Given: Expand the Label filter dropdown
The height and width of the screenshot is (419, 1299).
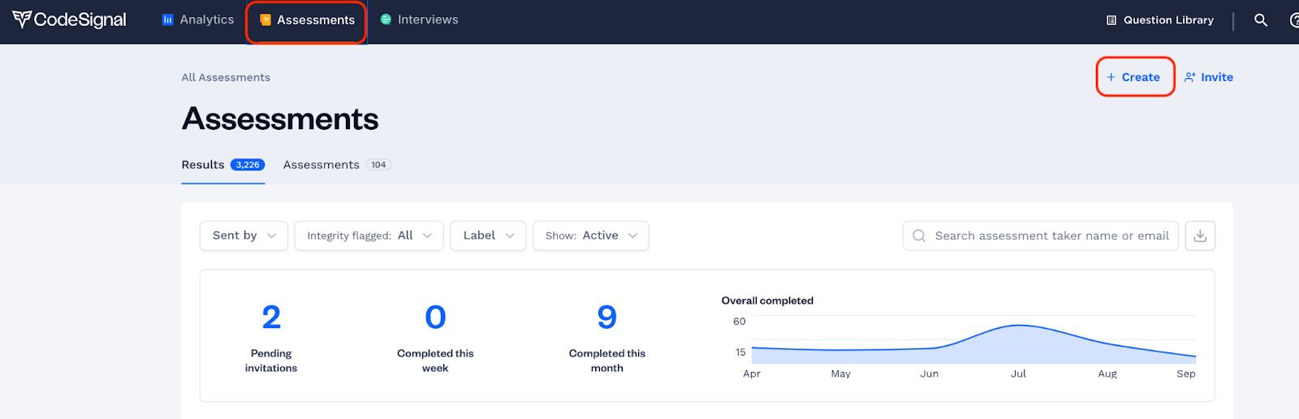Looking at the screenshot, I should tap(488, 235).
